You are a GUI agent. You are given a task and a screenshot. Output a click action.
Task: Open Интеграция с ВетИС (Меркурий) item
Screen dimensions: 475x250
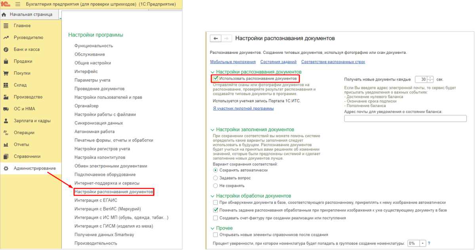(108, 209)
